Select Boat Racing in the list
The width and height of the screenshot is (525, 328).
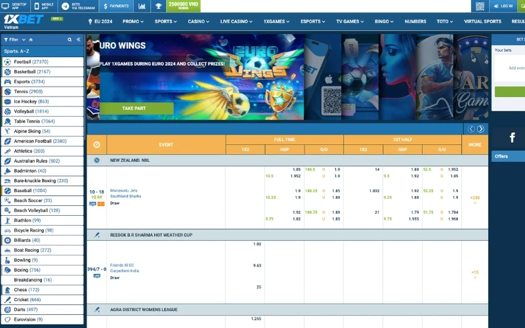pyautogui.click(x=42, y=250)
